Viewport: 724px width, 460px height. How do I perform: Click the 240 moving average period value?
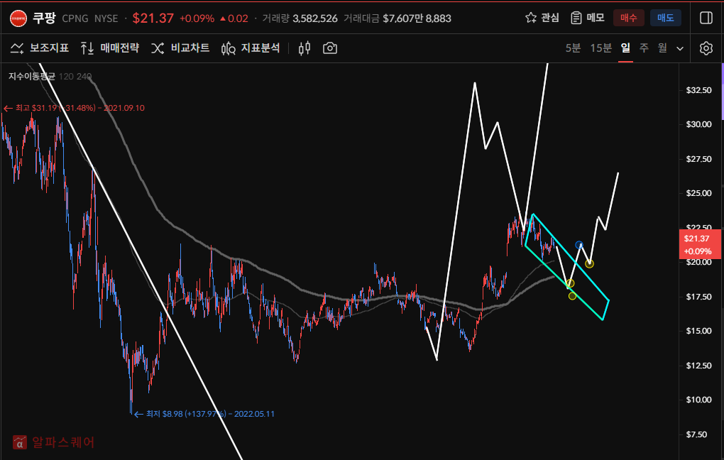point(84,76)
